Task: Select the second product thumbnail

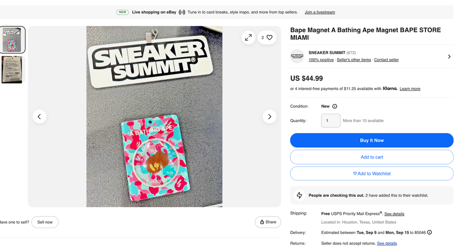Action: click(x=12, y=70)
